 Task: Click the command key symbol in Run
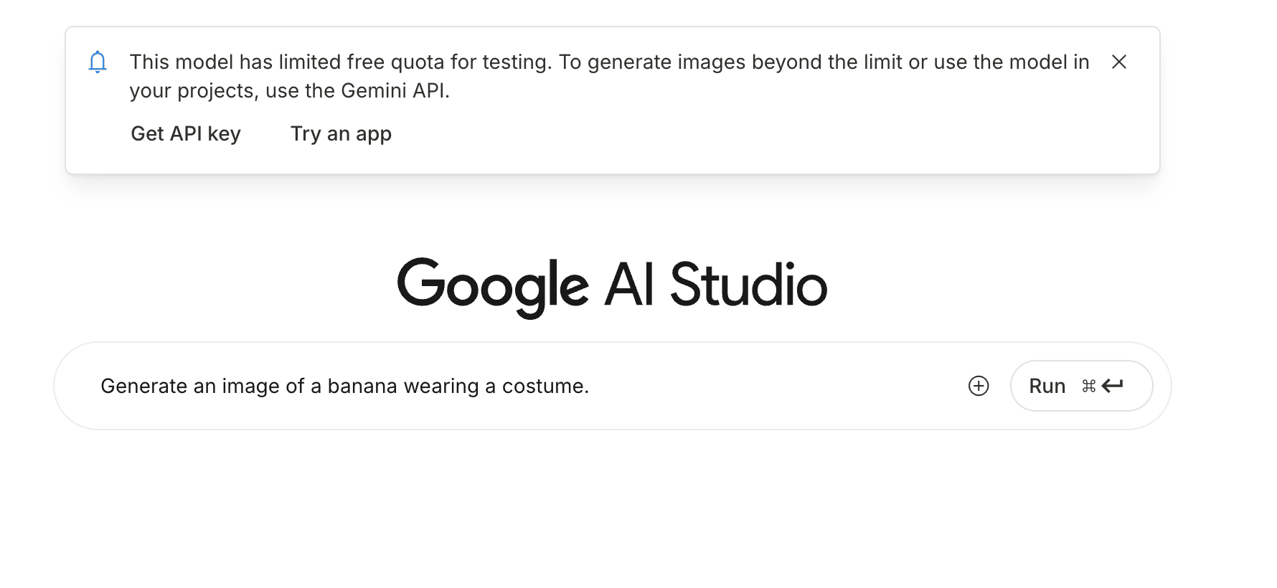1089,386
